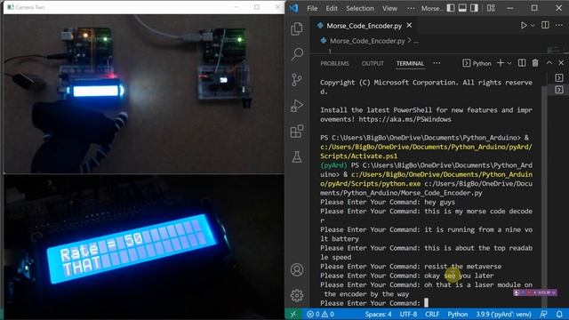Close the terminal panel
This screenshot has height=320, width=569.
click(561, 63)
